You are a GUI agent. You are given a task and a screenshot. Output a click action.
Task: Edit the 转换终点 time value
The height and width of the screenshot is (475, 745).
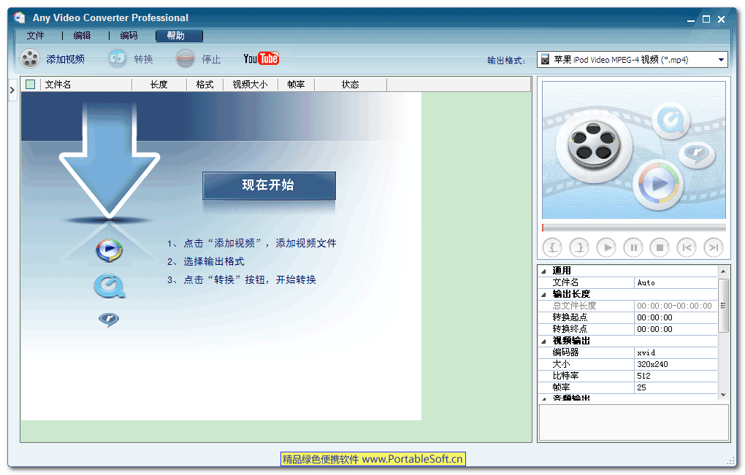pyautogui.click(x=676, y=329)
